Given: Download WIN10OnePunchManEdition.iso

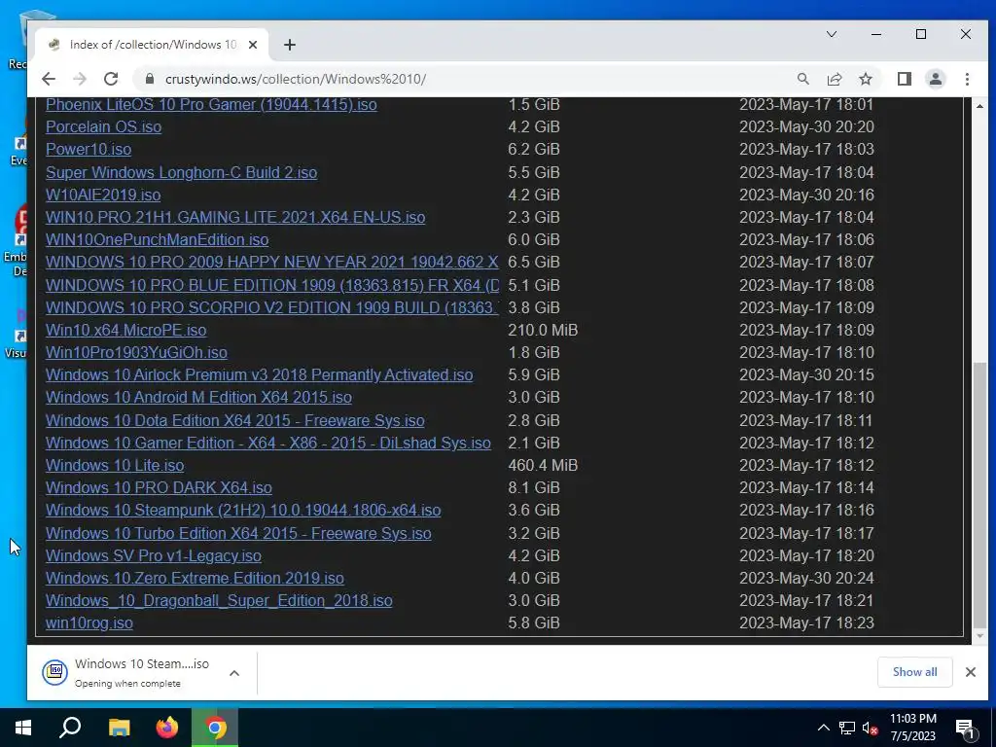Looking at the screenshot, I should tap(157, 239).
